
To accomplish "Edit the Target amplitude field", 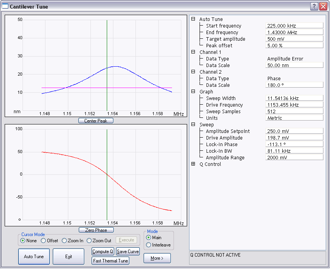I will coord(294,39).
